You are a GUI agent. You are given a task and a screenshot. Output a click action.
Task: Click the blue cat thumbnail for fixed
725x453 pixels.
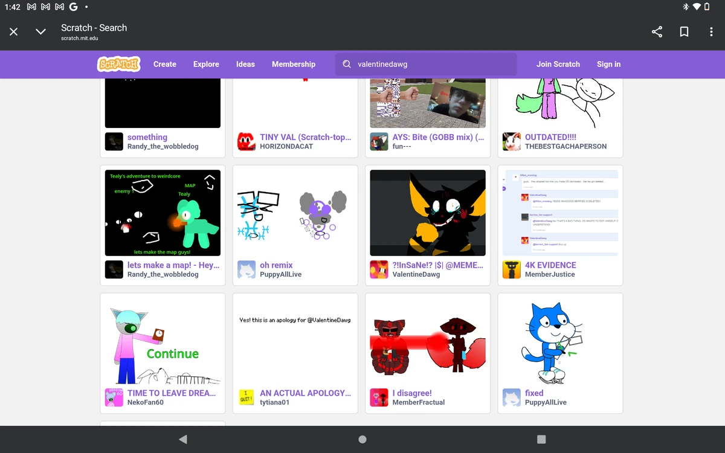coord(560,341)
